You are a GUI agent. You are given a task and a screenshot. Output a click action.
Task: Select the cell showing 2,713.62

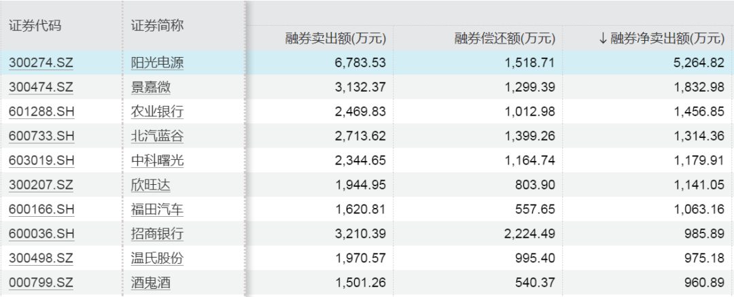320,136
